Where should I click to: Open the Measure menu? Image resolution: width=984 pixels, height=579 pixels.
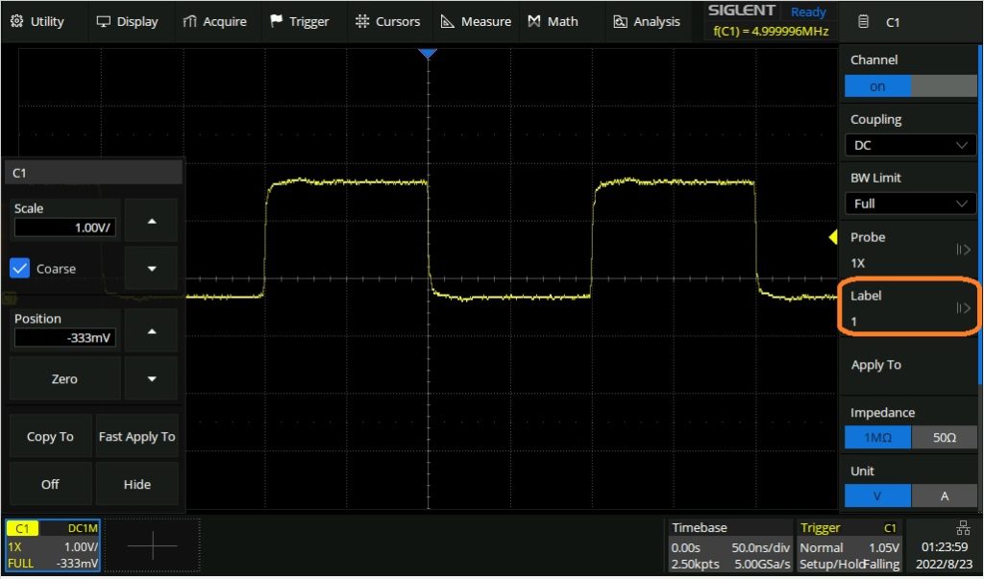(477, 21)
